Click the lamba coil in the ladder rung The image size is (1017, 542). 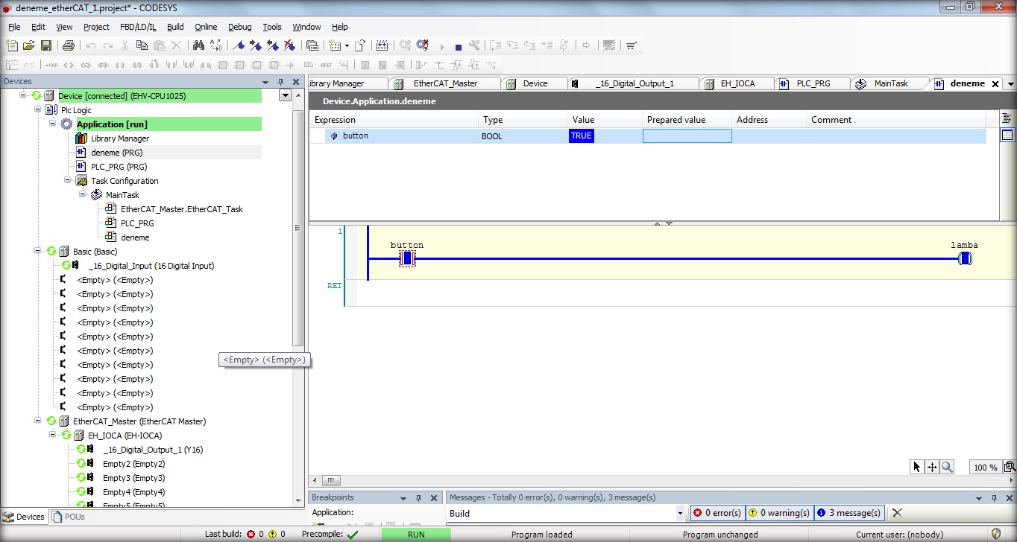(x=965, y=259)
